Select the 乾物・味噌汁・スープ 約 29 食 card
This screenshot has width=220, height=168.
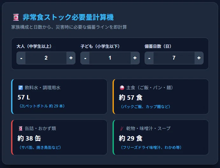[x=161, y=137]
